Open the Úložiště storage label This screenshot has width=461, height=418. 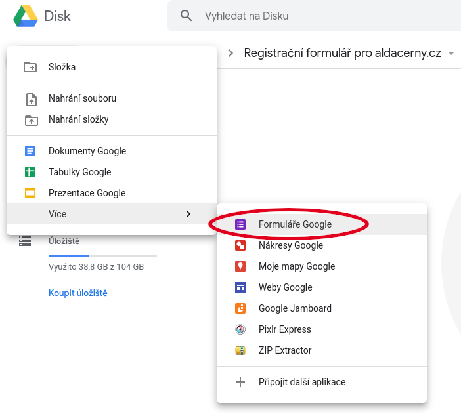tap(64, 241)
